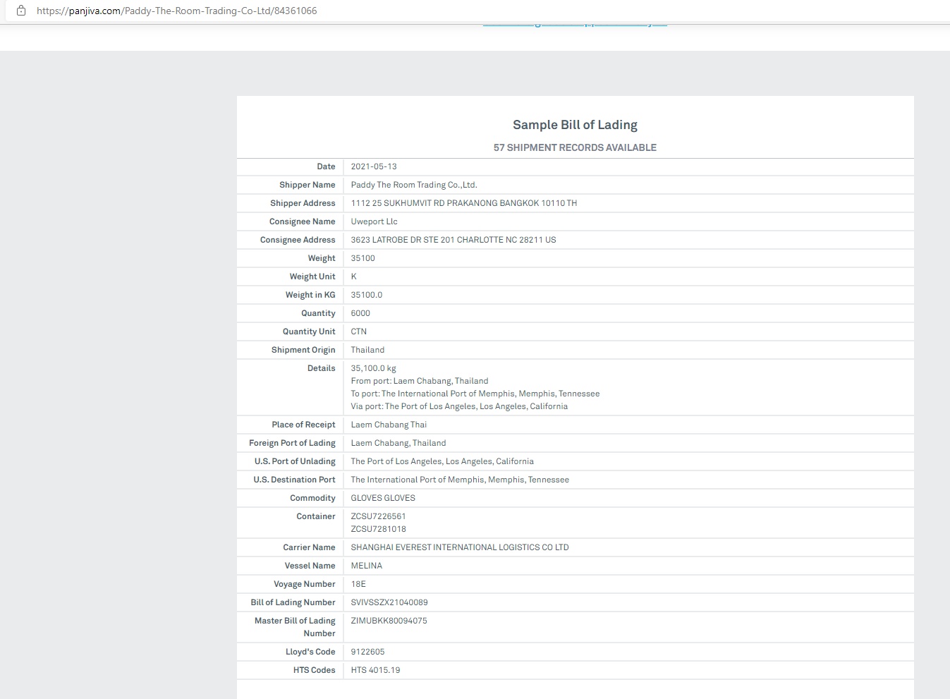Click Shipment Origin value Thailand

point(367,350)
